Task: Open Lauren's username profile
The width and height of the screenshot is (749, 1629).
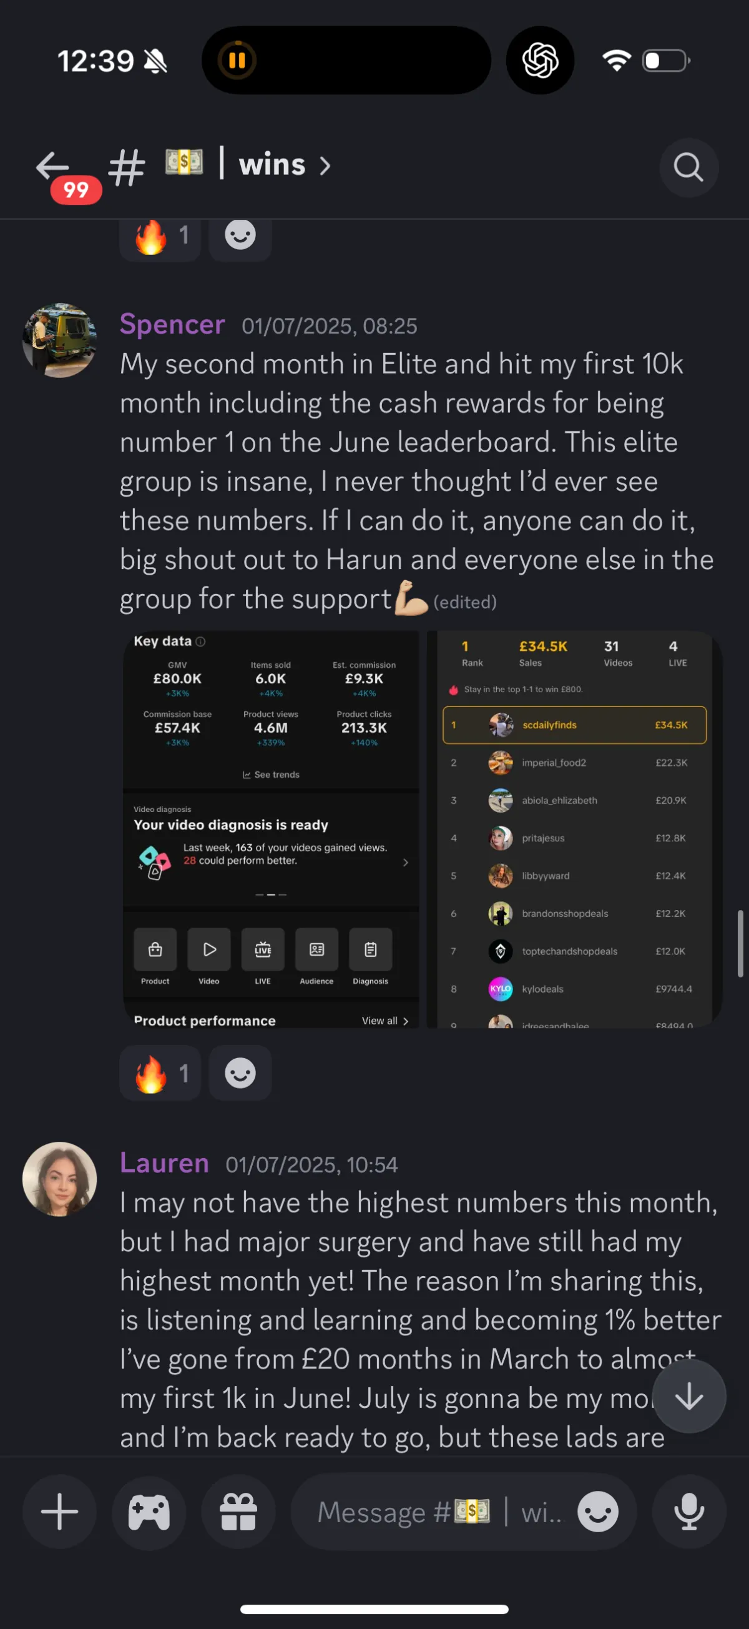Action: tap(164, 1163)
